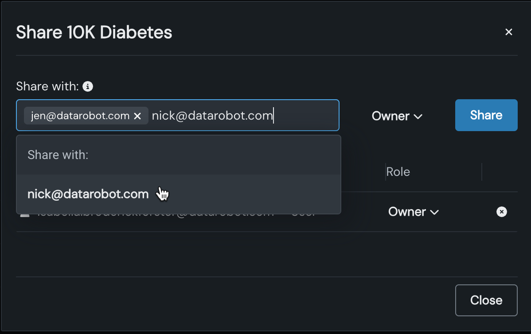Remove the jen@datarobot.com recipient chip

click(137, 116)
